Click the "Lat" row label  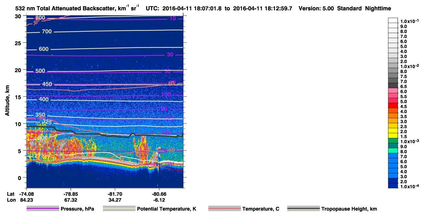[10, 194]
